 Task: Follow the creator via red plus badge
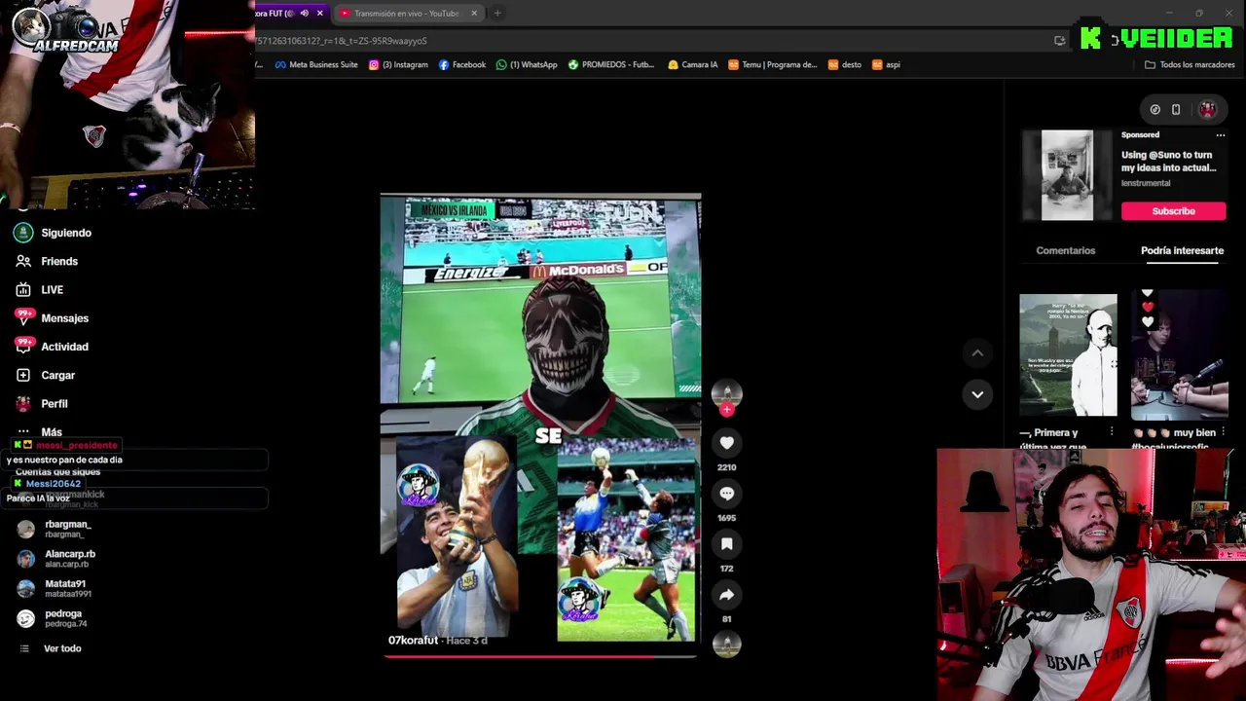(x=726, y=410)
